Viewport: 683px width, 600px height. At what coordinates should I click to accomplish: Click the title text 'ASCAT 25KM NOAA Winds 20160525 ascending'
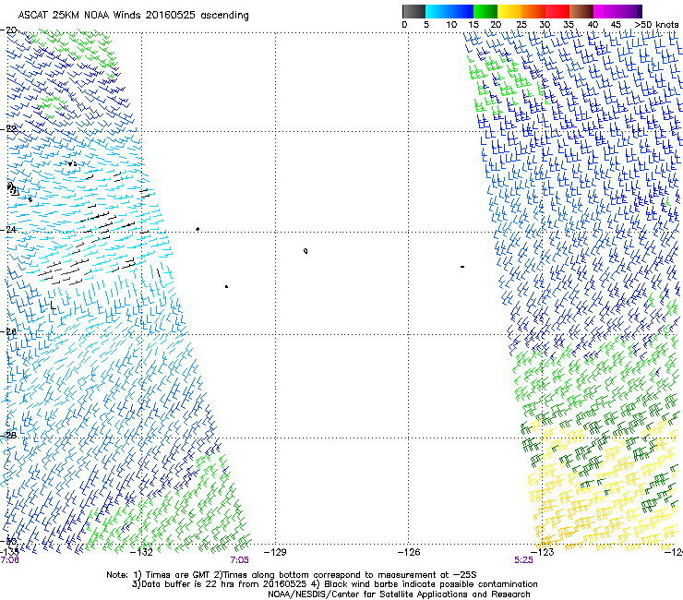pyautogui.click(x=133, y=16)
